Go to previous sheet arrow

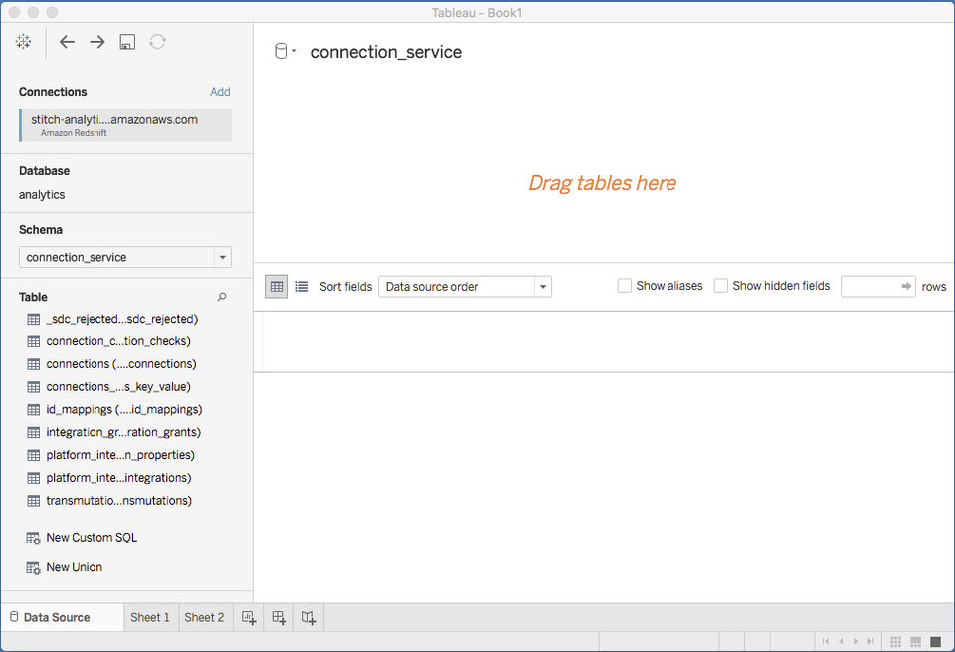coord(841,641)
